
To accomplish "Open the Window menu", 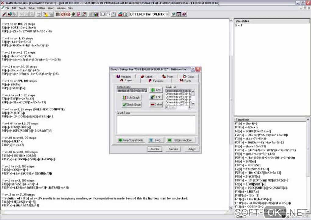I will (x=61, y=8).
